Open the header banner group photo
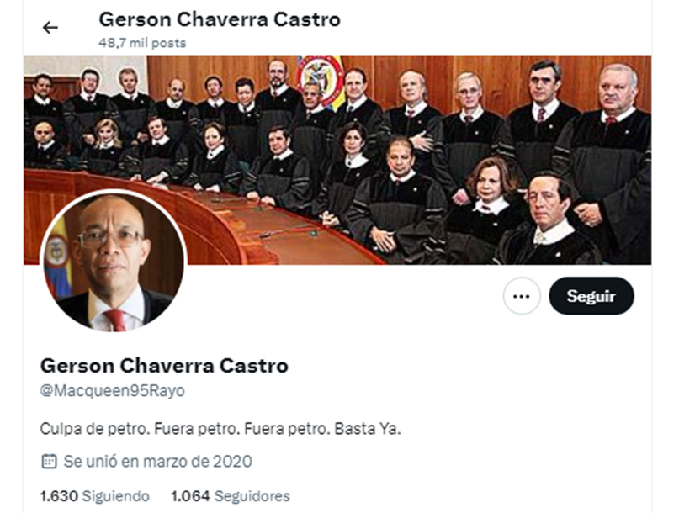 (x=337, y=160)
